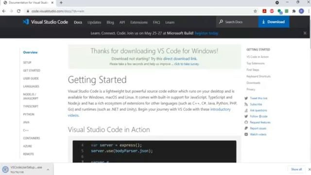Image resolution: width=311 pixels, height=175 pixels.
Task: Expand LANGUAGES section in sidebar
Action: 31,87
